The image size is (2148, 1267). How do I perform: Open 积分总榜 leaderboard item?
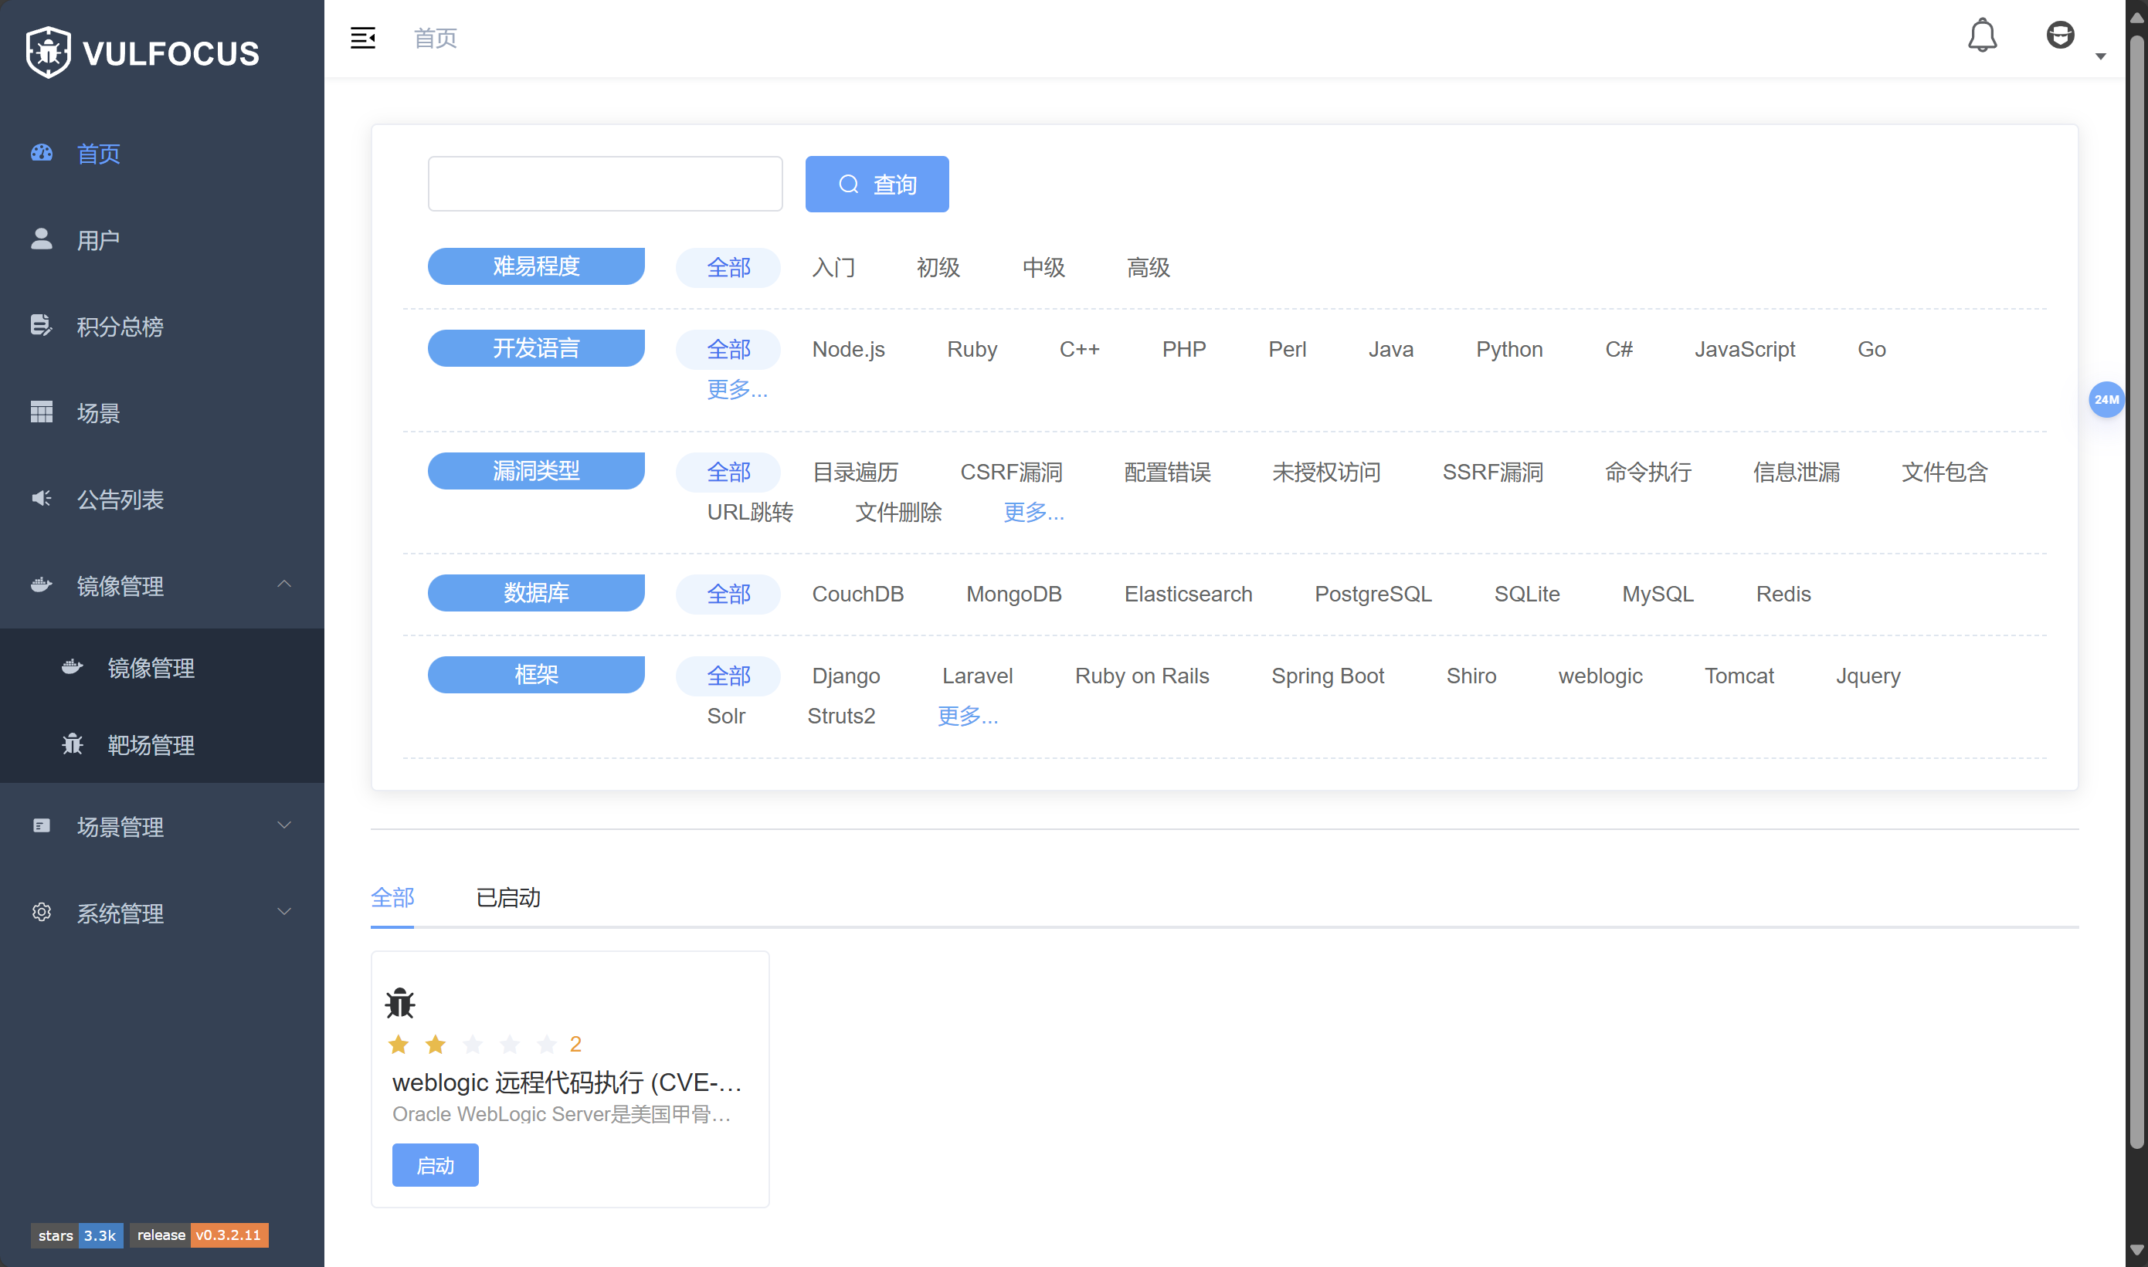pyautogui.click(x=120, y=326)
